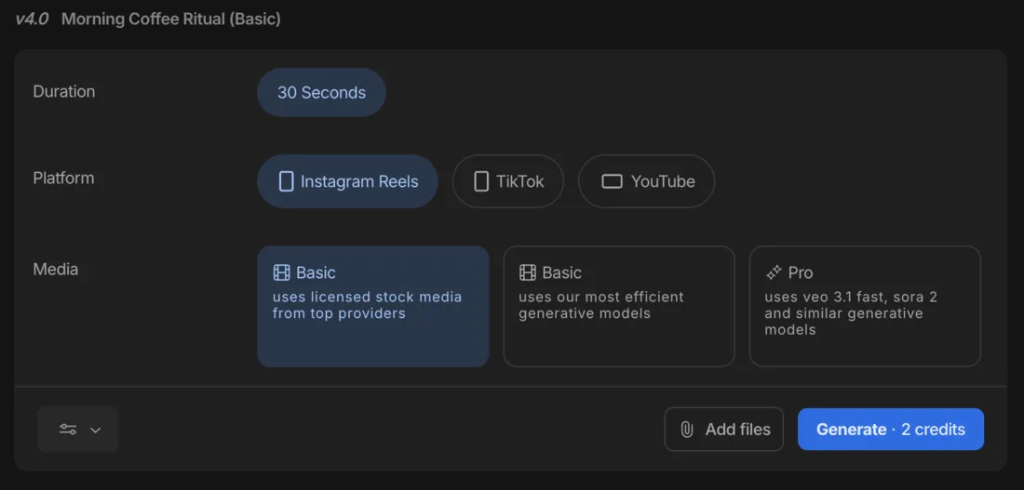Click the Platform label
This screenshot has width=1024, height=490.
(63, 179)
